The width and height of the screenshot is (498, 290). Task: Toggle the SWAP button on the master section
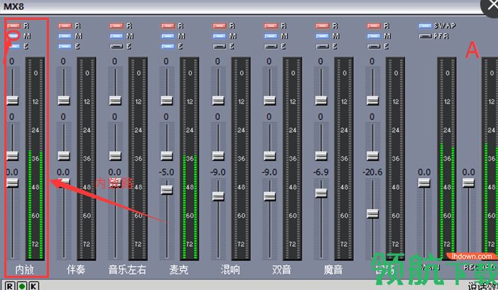click(x=425, y=26)
